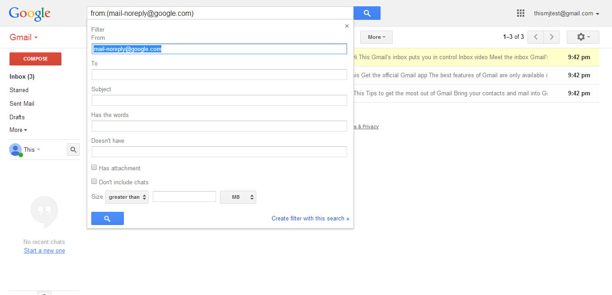The height and width of the screenshot is (295, 612).
Task: Open Inbox (3) folder
Action: click(x=22, y=77)
